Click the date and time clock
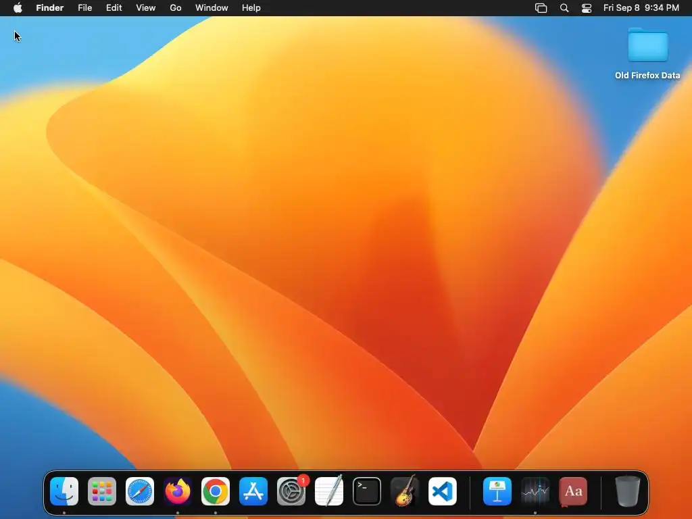Viewport: 692px width, 519px height. pos(641,8)
